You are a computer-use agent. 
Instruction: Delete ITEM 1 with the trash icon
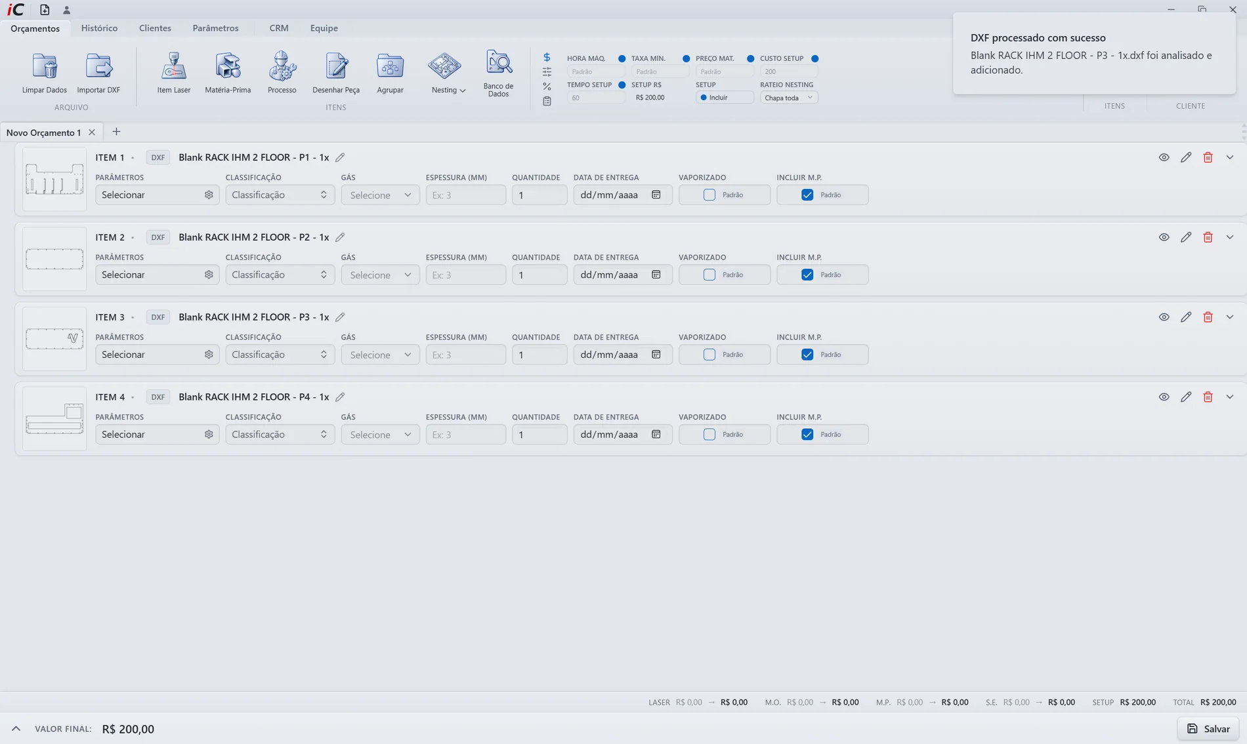point(1208,157)
